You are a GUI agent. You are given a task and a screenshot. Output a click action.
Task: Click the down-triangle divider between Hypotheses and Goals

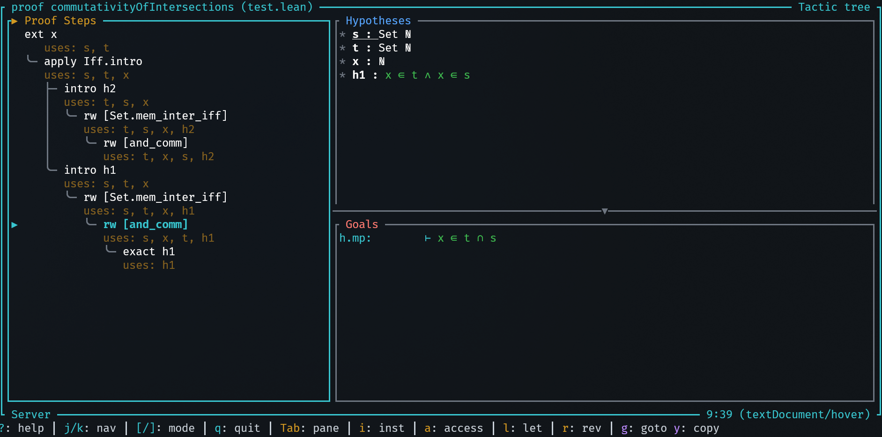(604, 211)
